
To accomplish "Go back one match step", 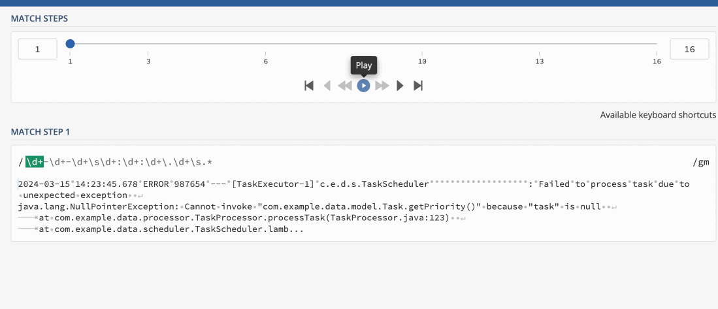I will 327,86.
